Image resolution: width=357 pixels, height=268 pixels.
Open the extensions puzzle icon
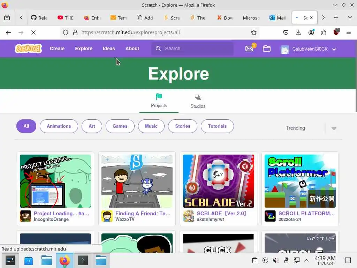324,32
